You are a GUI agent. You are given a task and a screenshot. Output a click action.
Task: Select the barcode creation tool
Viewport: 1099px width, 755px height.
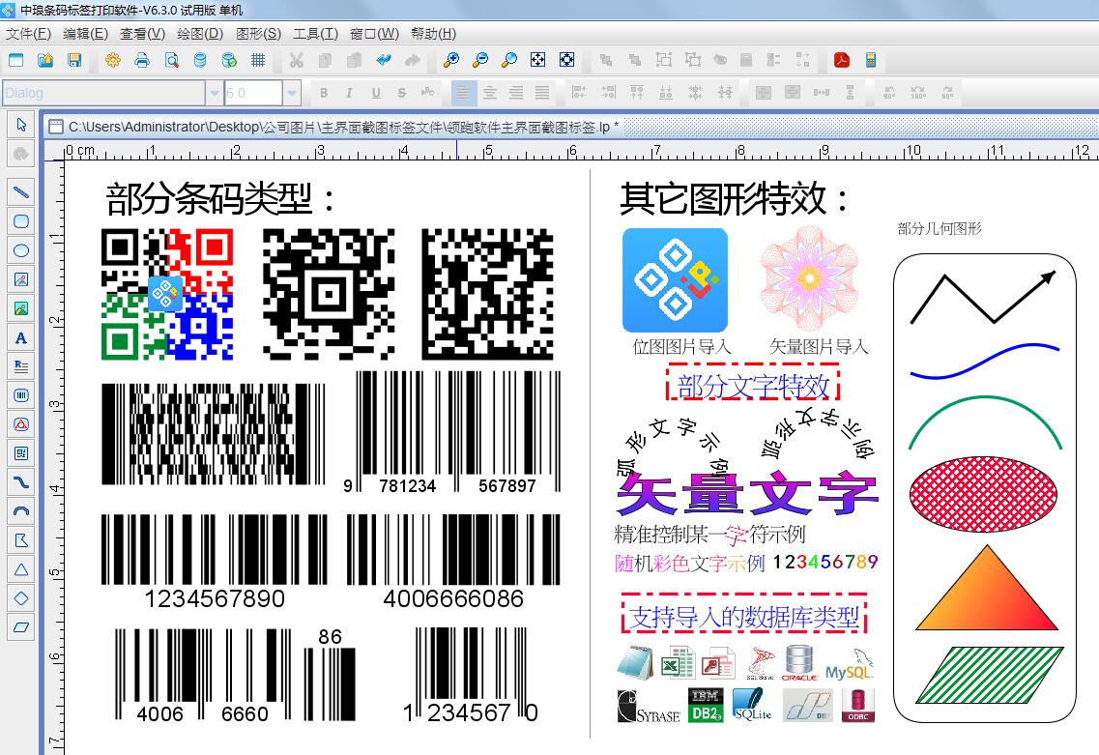(x=20, y=394)
